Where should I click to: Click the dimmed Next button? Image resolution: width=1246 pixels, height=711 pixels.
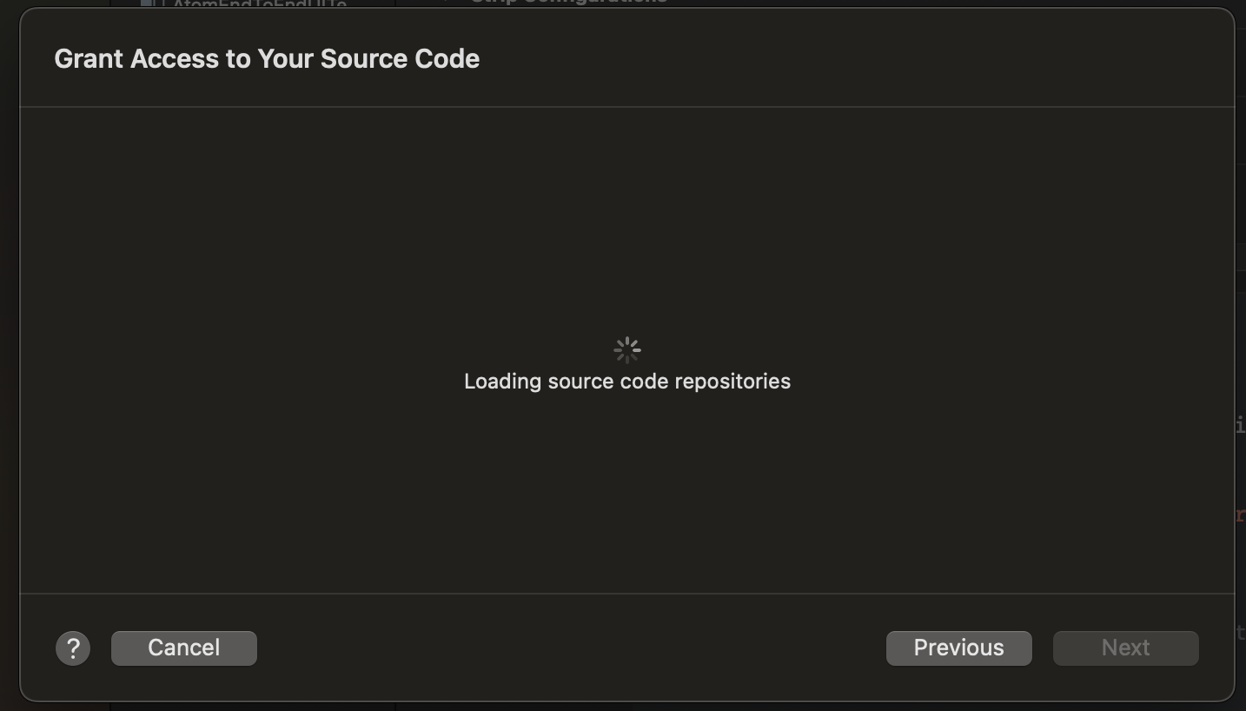click(1126, 648)
